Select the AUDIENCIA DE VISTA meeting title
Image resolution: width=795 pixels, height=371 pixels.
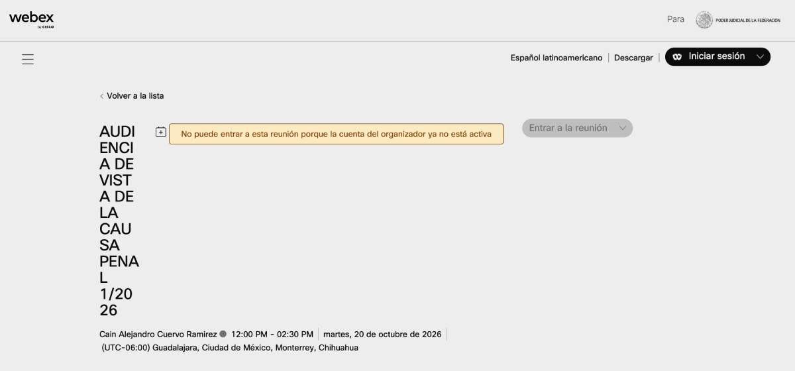pos(119,221)
